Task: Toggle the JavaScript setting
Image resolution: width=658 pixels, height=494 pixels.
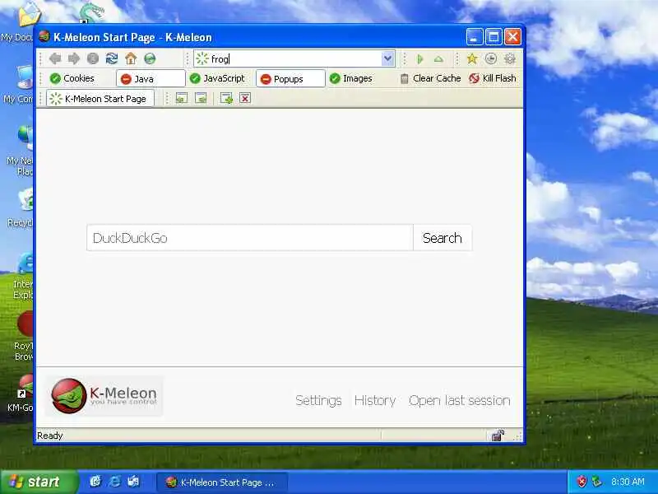Action: tap(217, 78)
